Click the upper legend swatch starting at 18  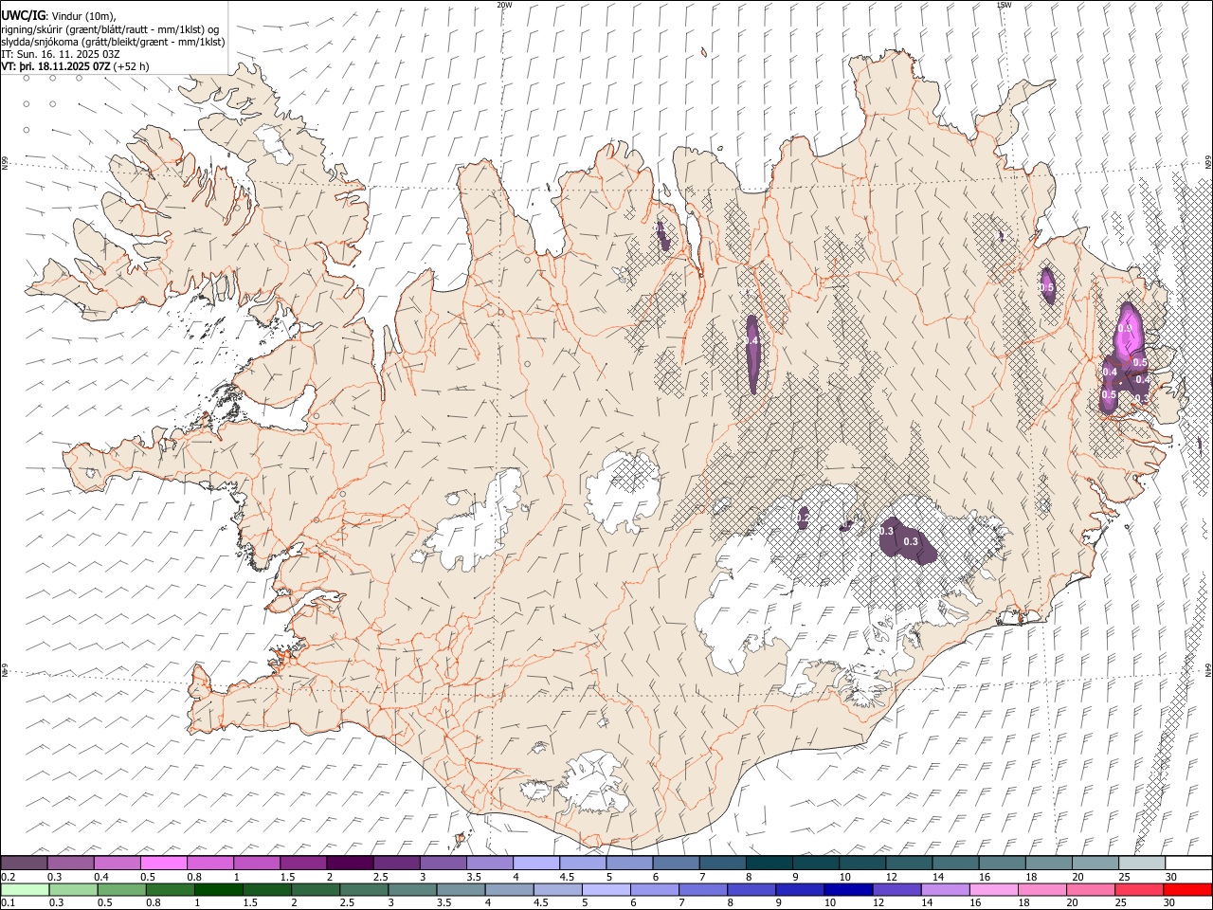(1047, 863)
